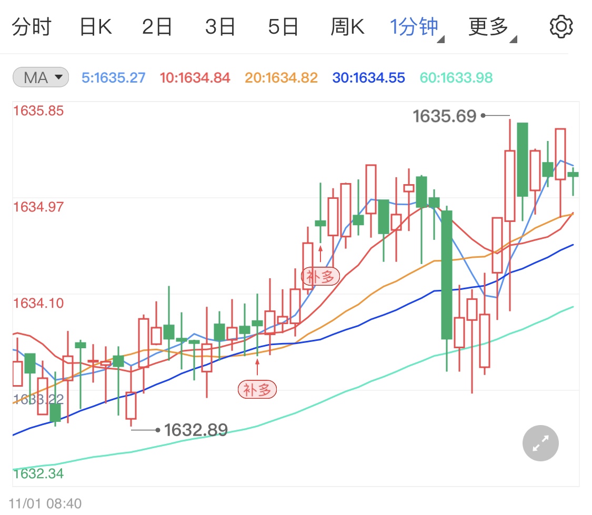The height and width of the screenshot is (515, 592).
Task: Select the 5日 tab
Action: pyautogui.click(x=283, y=27)
